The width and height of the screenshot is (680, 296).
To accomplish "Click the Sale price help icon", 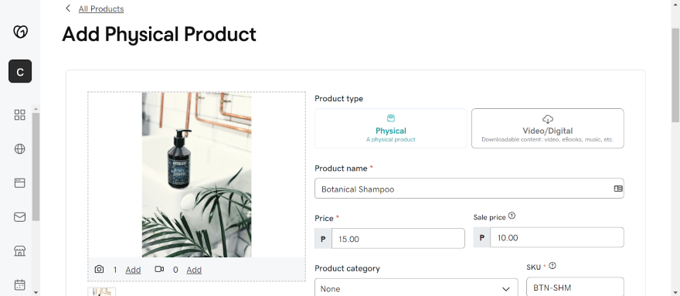I will pos(512,216).
